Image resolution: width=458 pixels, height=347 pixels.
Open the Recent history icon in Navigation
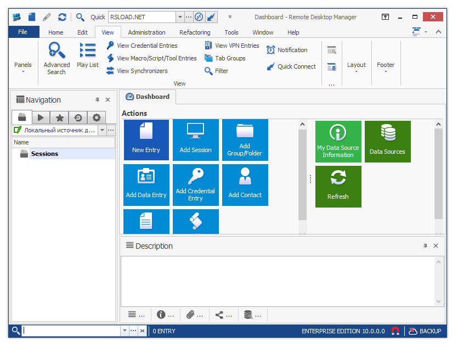78,117
